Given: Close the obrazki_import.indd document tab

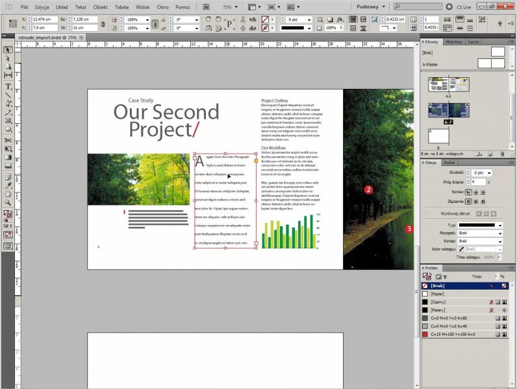Looking at the screenshot, I should tap(82, 38).
